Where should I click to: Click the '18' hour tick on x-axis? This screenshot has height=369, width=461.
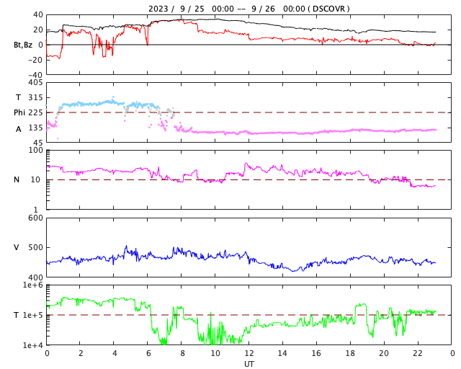350,353
